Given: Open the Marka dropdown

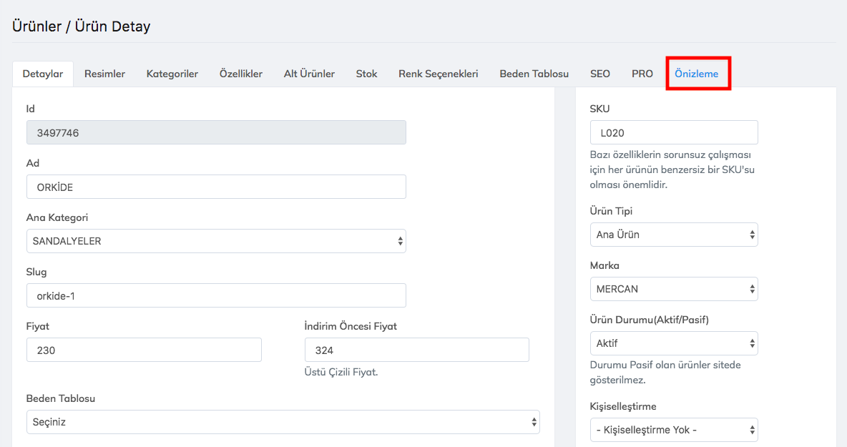Looking at the screenshot, I should [x=673, y=289].
